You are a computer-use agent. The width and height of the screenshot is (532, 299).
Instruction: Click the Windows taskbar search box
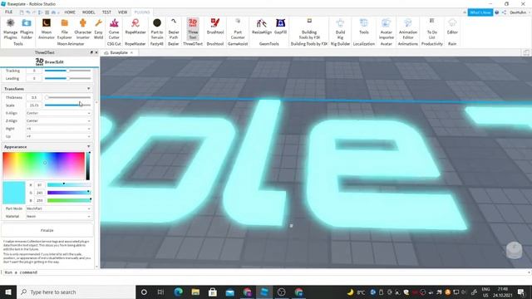[76, 292]
